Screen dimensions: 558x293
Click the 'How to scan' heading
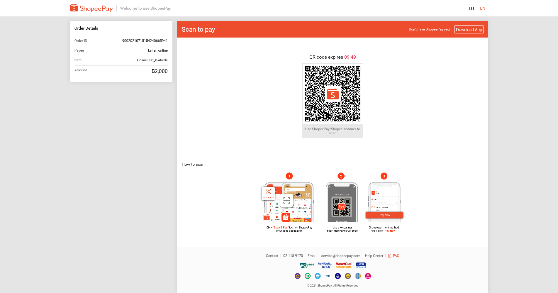point(193,164)
